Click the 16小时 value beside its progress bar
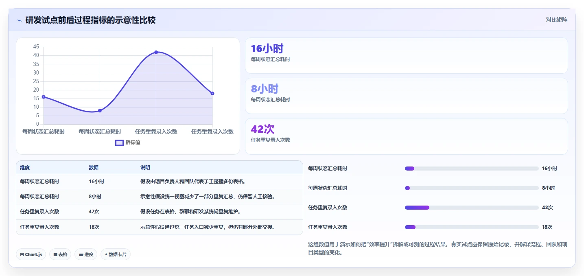 [x=549, y=169]
